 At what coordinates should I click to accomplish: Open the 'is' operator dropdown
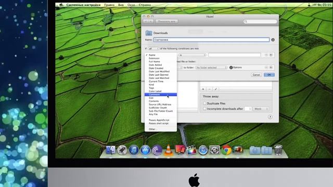pos(192,55)
